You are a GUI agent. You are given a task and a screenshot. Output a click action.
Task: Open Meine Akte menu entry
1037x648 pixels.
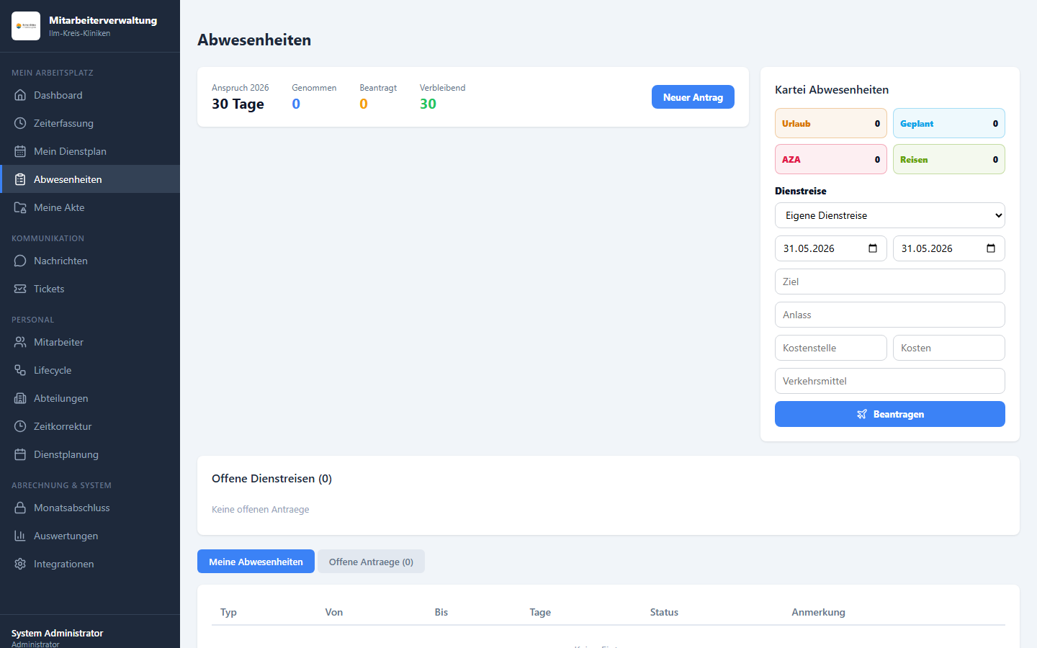pyautogui.click(x=90, y=207)
